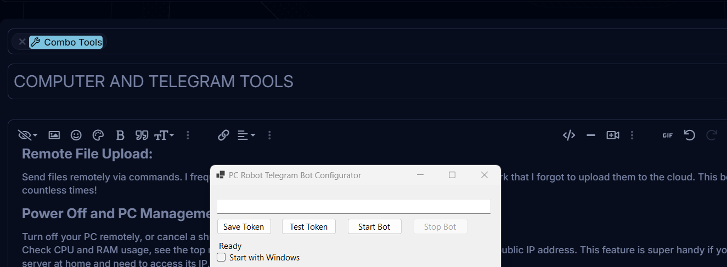Insert a hyperlink with the link icon
The height and width of the screenshot is (267, 727).
[x=223, y=135]
